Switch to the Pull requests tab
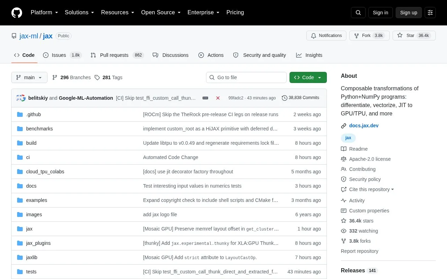The image size is (447, 279). (x=117, y=55)
